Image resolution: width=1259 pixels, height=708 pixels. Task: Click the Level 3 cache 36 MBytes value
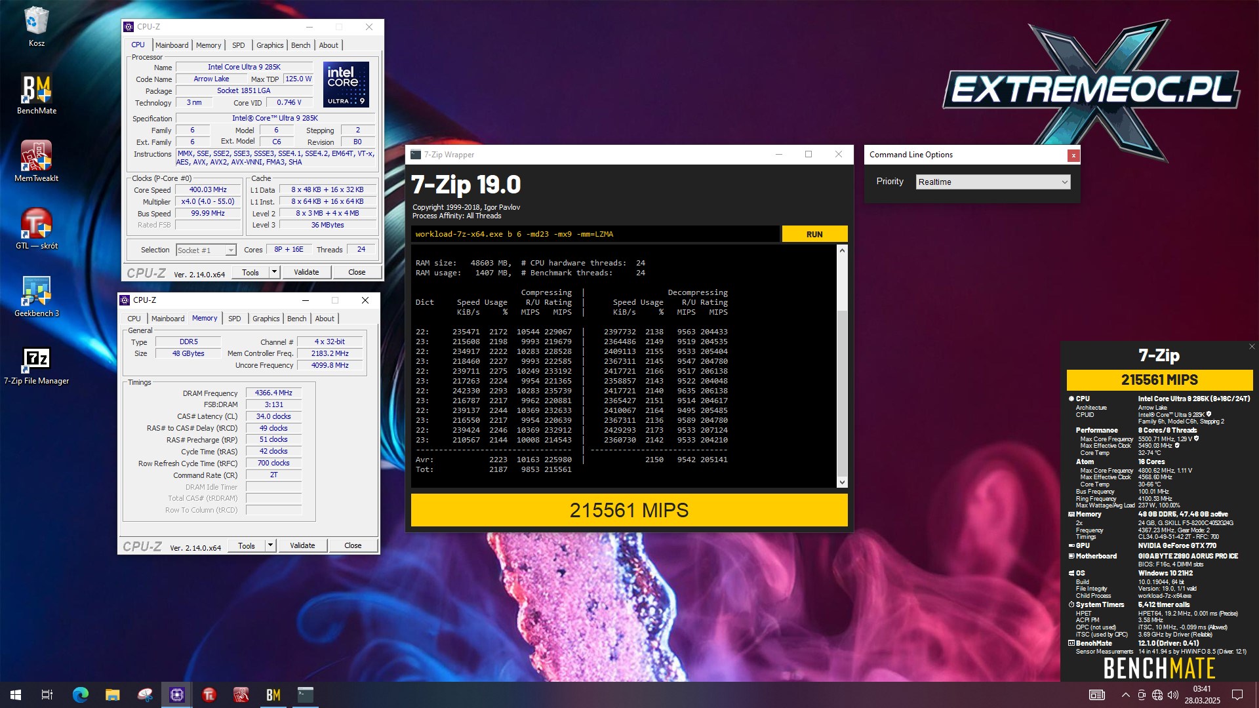(x=328, y=225)
